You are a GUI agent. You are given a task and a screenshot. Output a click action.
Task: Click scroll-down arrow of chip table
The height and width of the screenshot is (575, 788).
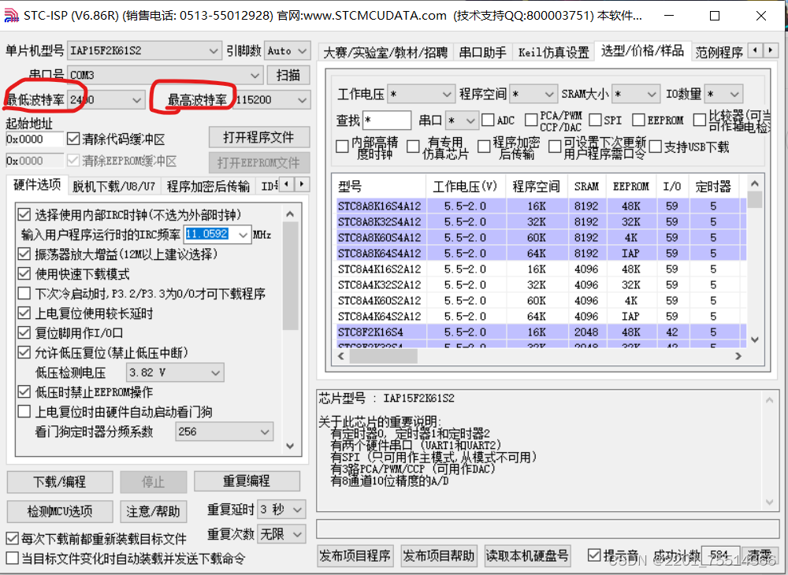click(x=754, y=339)
